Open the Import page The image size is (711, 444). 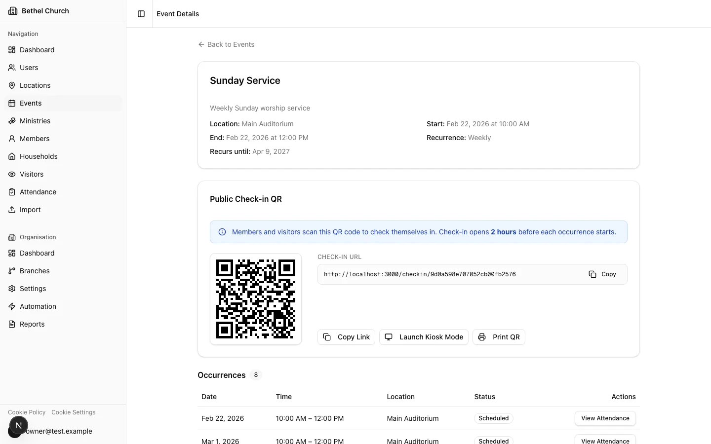click(x=63, y=210)
